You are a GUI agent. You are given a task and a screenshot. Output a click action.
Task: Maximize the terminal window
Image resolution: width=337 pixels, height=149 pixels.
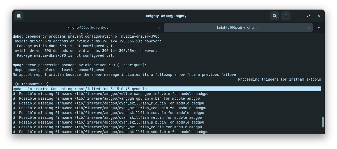(x=309, y=16)
